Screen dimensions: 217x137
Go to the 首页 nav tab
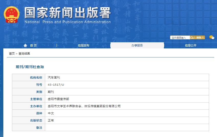click(x=33, y=45)
